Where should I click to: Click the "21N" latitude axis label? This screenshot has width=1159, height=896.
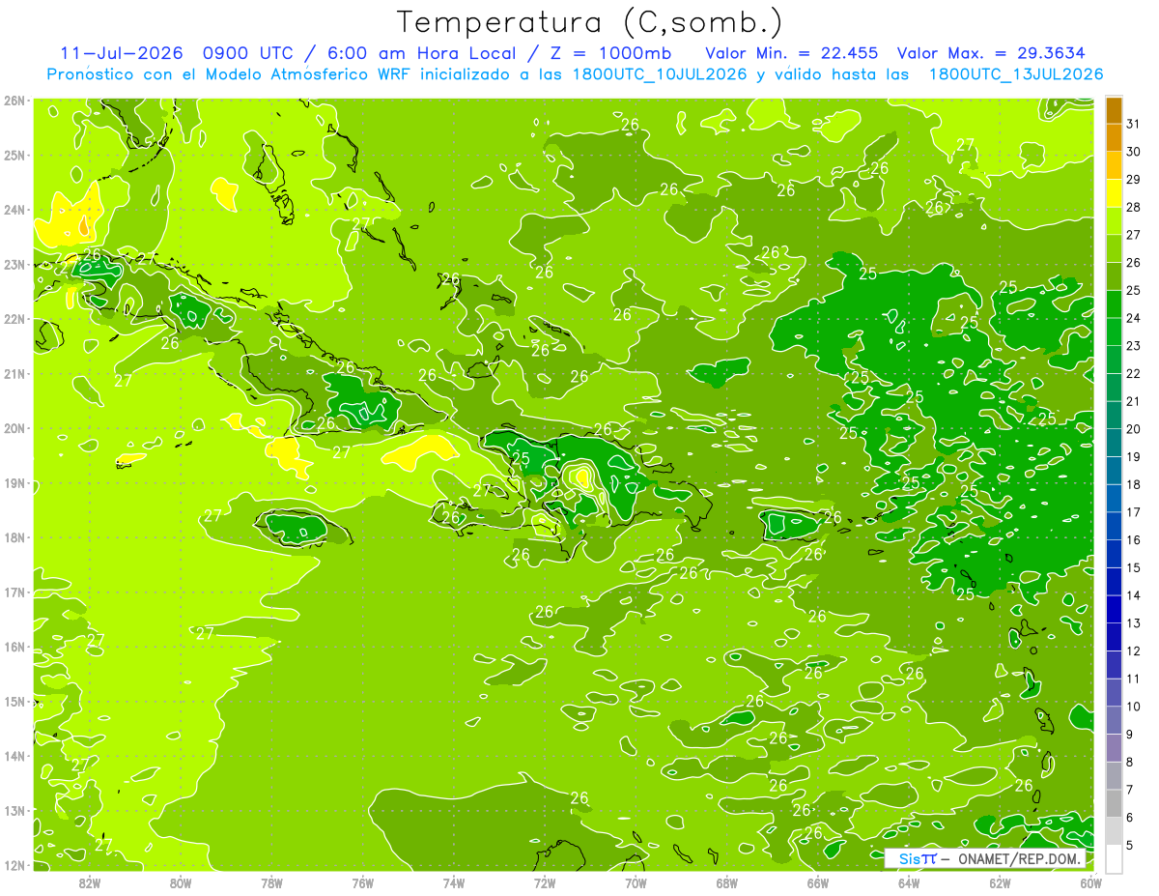[14, 373]
